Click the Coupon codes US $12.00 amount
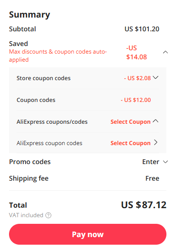 [136, 100]
